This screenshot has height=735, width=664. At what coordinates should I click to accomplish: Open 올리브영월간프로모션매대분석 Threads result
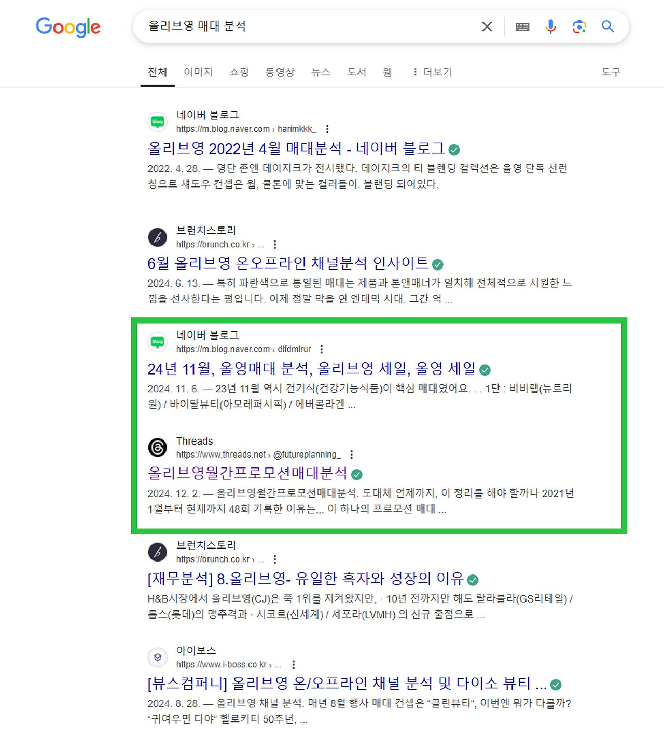pyautogui.click(x=247, y=473)
